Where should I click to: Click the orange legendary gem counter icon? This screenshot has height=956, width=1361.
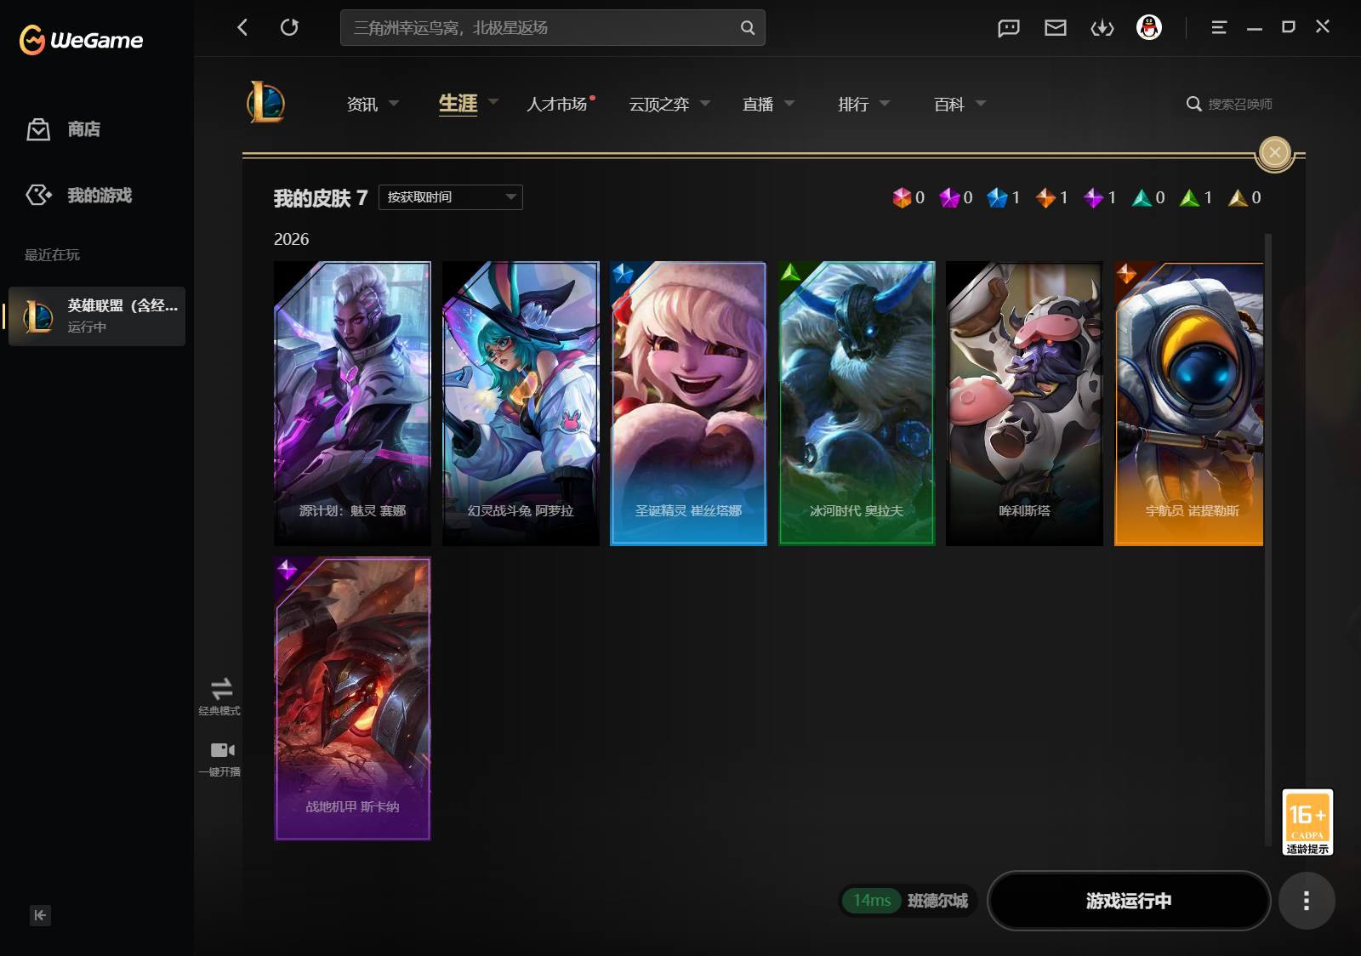(x=1045, y=197)
